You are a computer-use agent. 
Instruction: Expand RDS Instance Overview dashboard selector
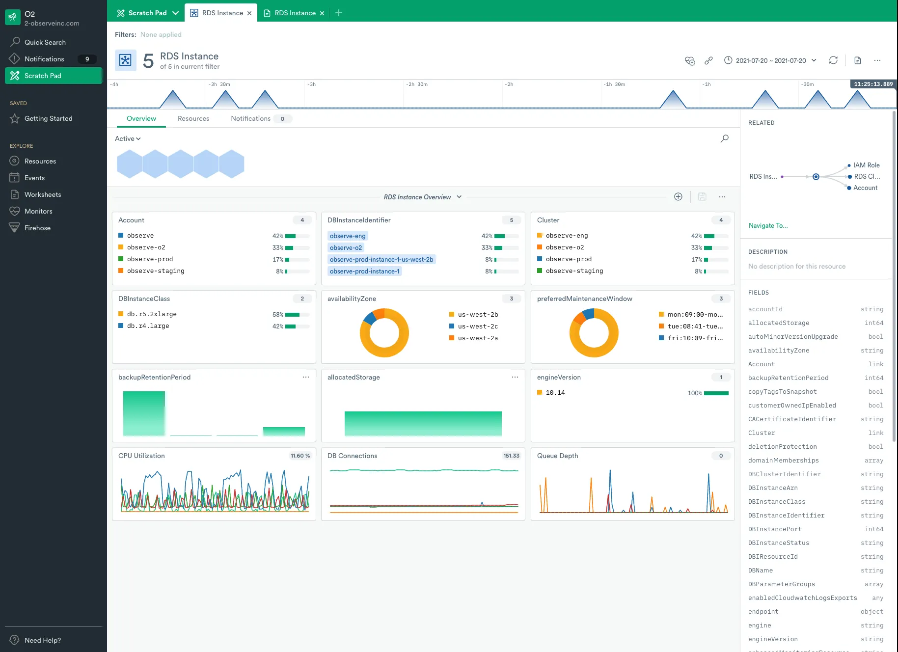(x=423, y=197)
